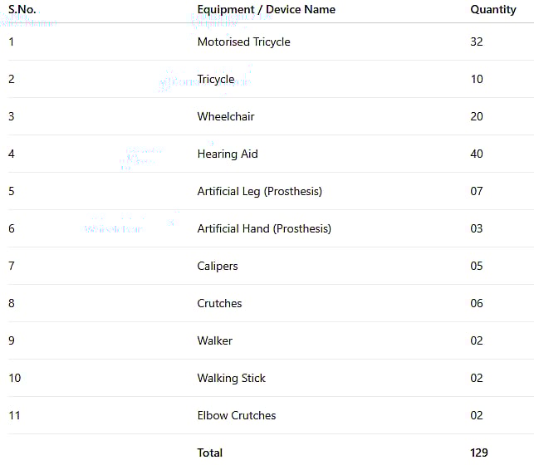The width and height of the screenshot is (534, 465).
Task: Click the quantity 07 for Artificial Leg
Action: tap(476, 191)
